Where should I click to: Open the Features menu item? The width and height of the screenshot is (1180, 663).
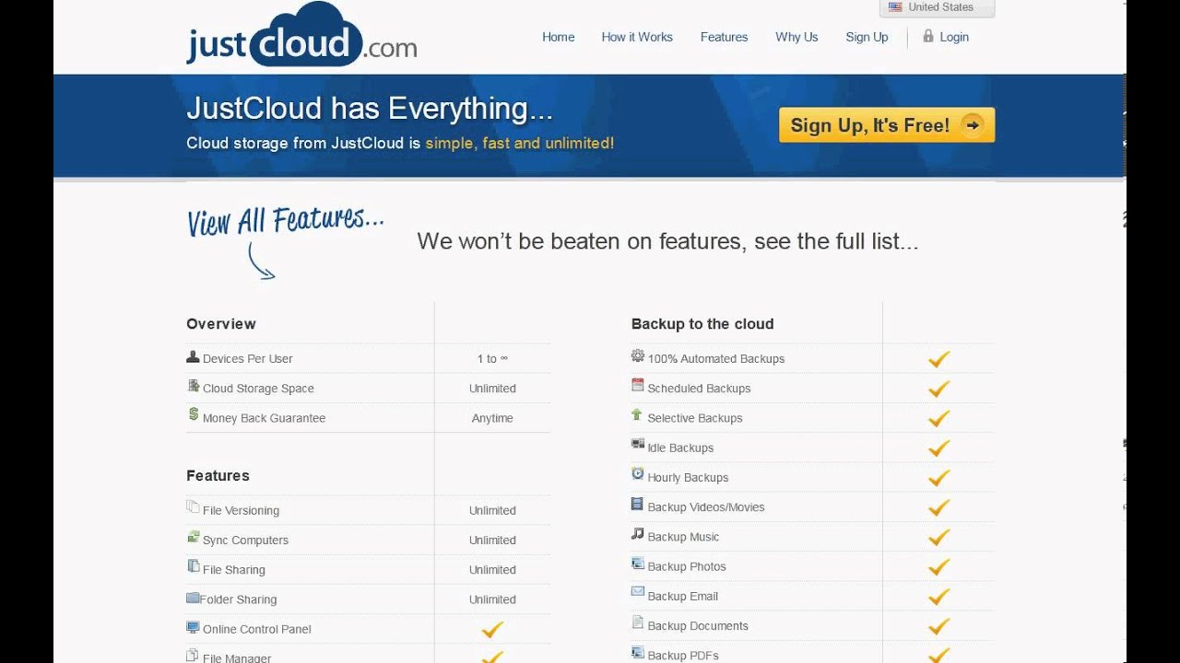724,37
